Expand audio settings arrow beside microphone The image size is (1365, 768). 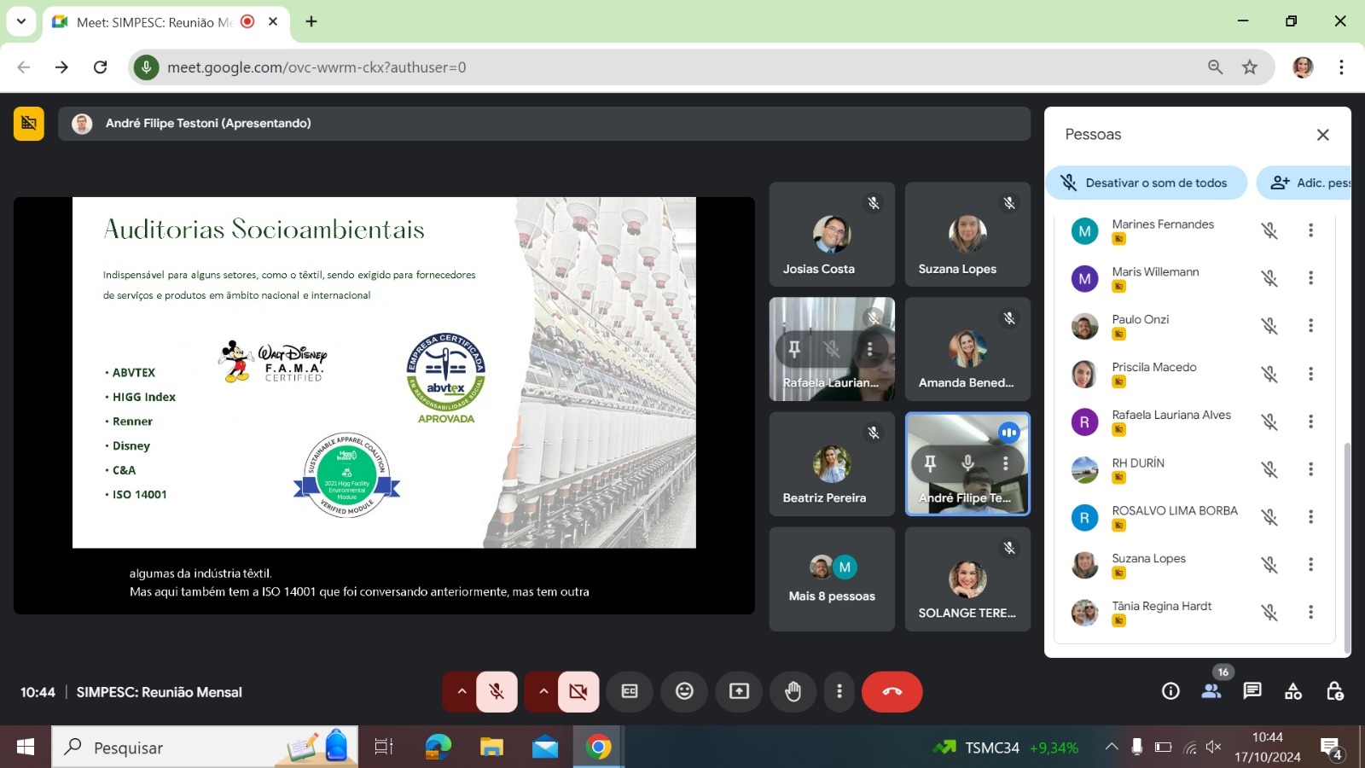462,691
